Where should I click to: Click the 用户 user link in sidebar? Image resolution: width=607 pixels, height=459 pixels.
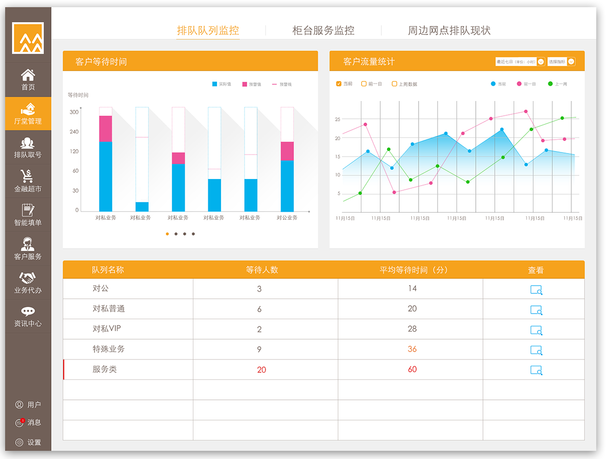coord(28,404)
